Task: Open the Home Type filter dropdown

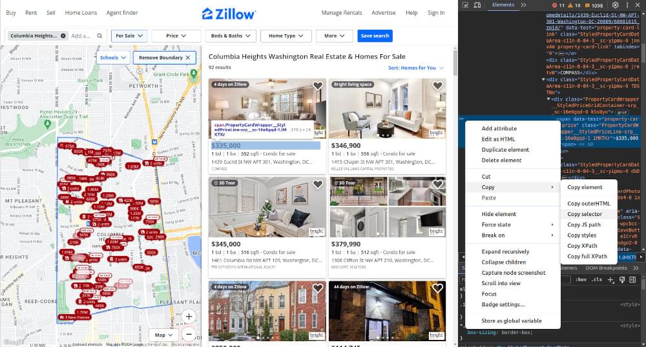Action: coord(286,35)
